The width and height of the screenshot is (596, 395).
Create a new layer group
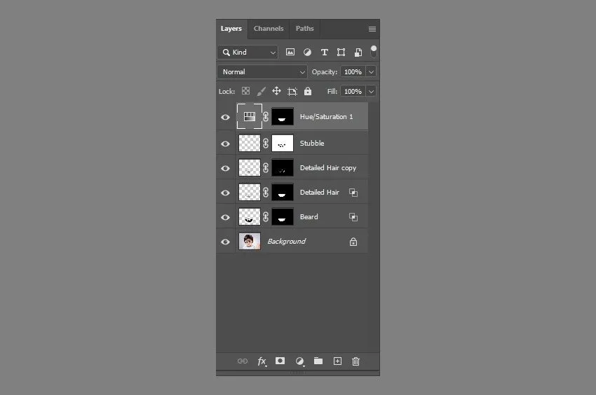tap(318, 361)
